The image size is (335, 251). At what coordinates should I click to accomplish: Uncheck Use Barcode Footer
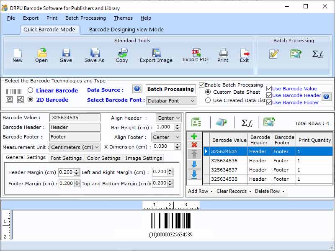coord(269,102)
